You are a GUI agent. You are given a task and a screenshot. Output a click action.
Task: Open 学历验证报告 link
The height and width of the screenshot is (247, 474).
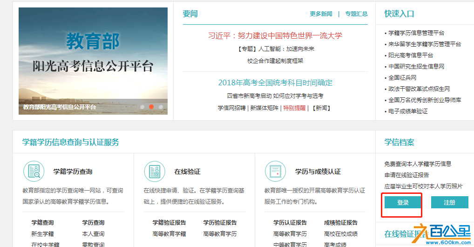tap(220, 223)
